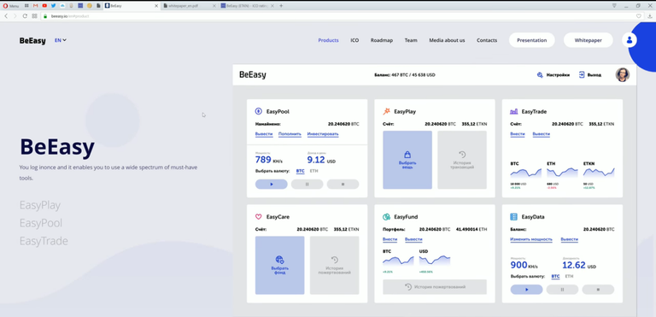The height and width of the screenshot is (317, 656).
Task: Pause EasyData mining
Action: pyautogui.click(x=562, y=290)
